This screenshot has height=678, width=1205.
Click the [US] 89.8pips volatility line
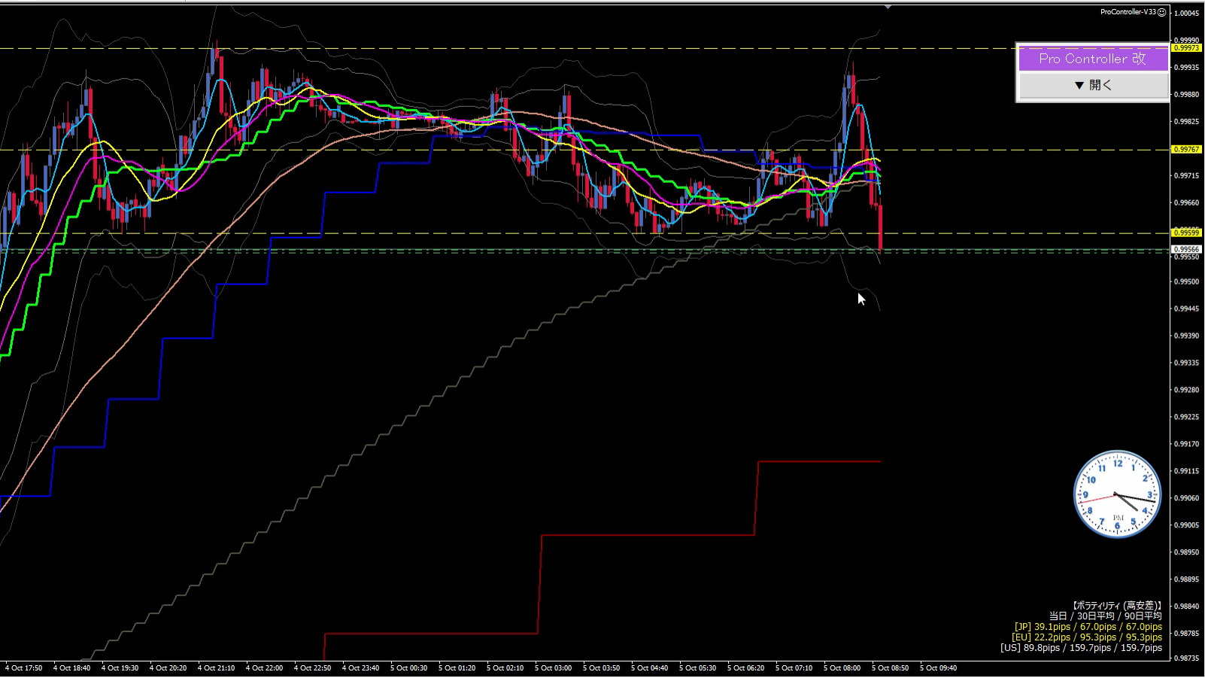(x=1081, y=648)
